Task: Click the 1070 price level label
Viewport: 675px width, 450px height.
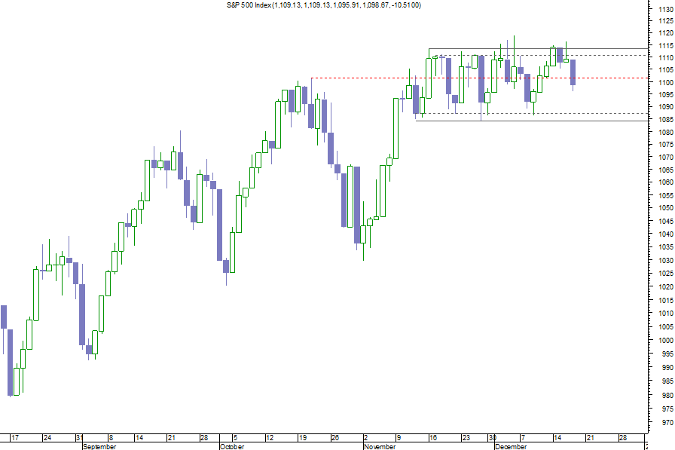Action: coord(666,158)
